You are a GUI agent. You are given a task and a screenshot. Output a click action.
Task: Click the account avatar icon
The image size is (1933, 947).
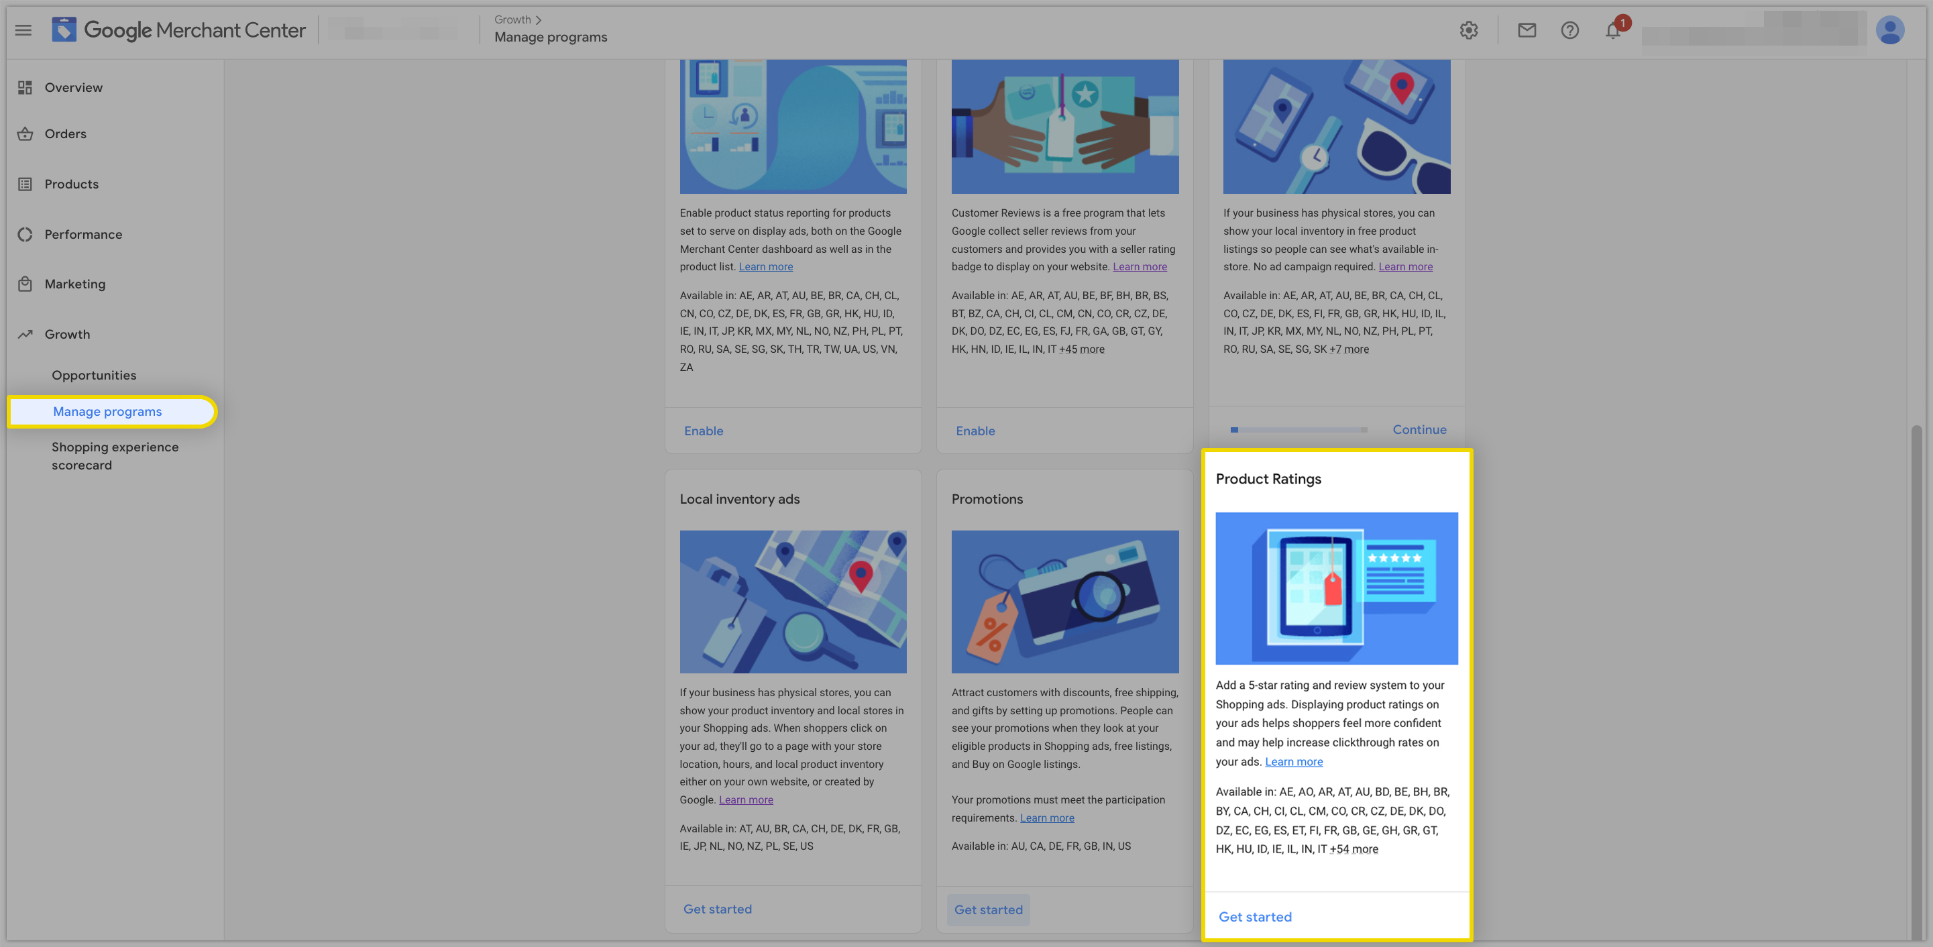pyautogui.click(x=1889, y=30)
